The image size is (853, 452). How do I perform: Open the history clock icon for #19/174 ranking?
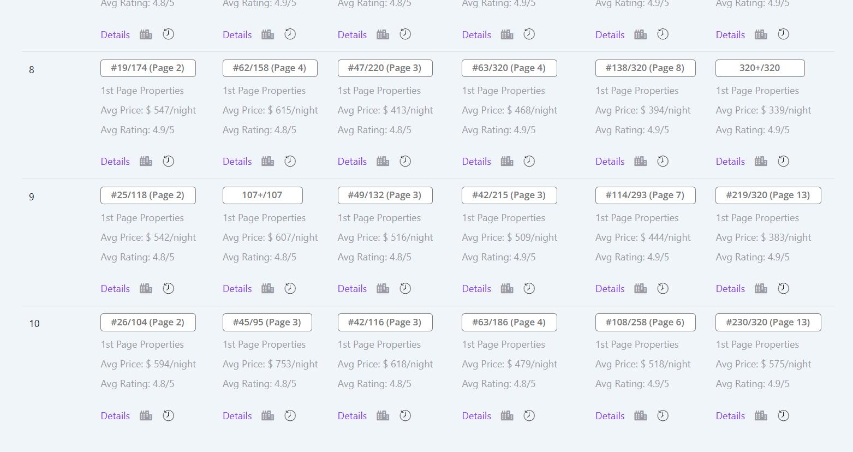tap(169, 161)
